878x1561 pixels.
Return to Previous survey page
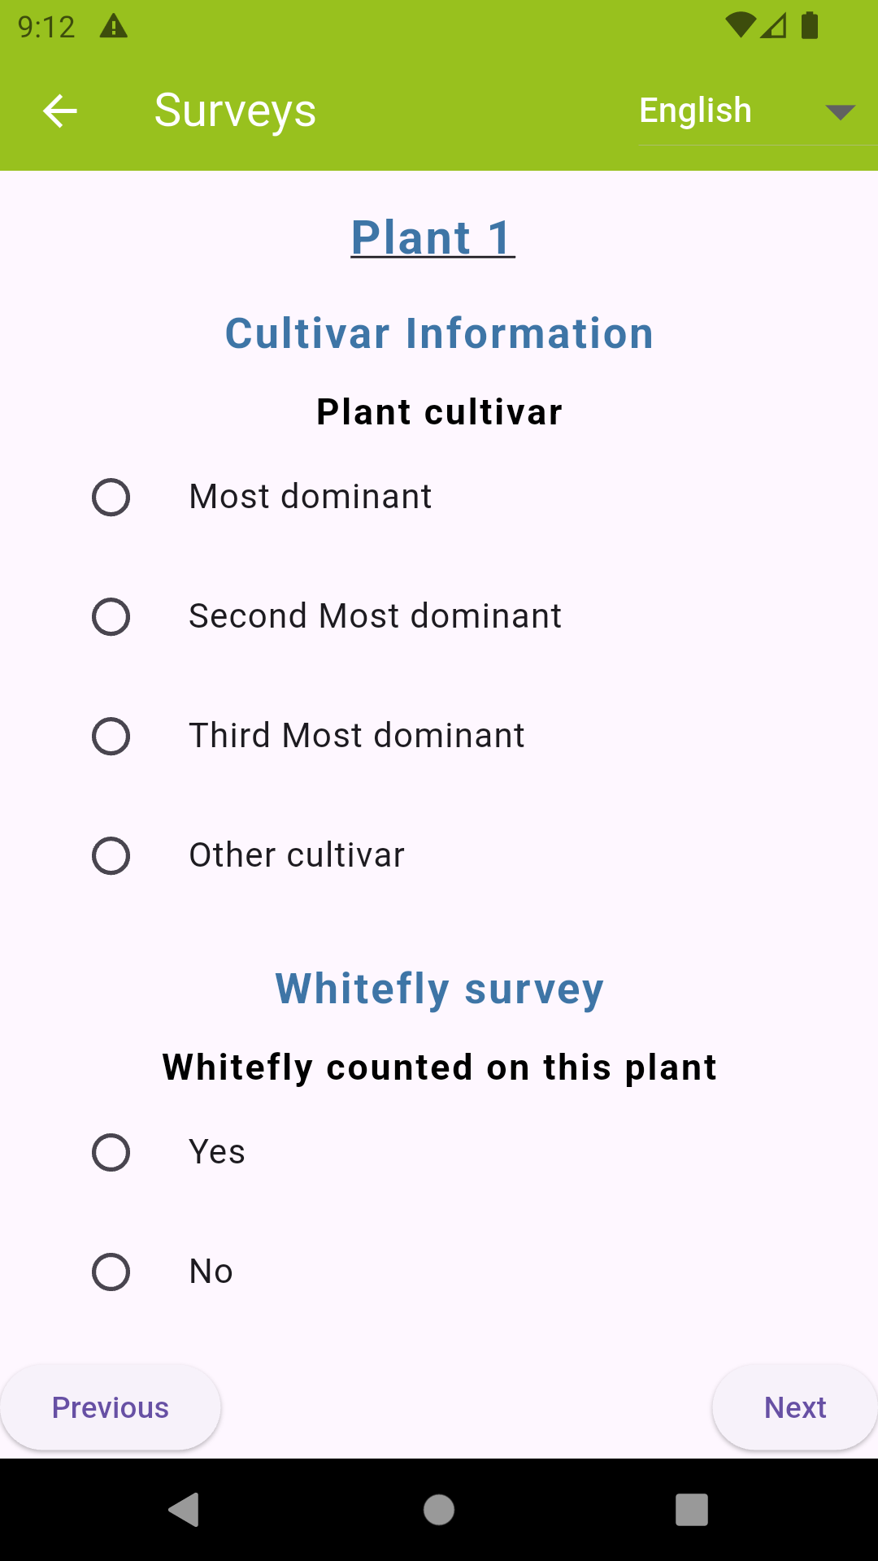[111, 1407]
